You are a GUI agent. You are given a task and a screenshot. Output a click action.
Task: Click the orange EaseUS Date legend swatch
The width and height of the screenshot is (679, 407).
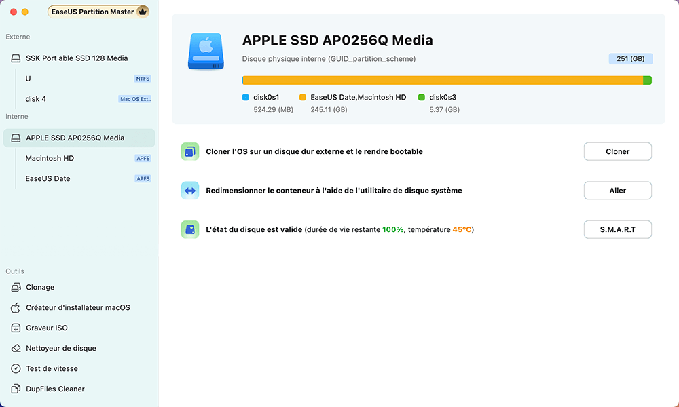pos(303,97)
